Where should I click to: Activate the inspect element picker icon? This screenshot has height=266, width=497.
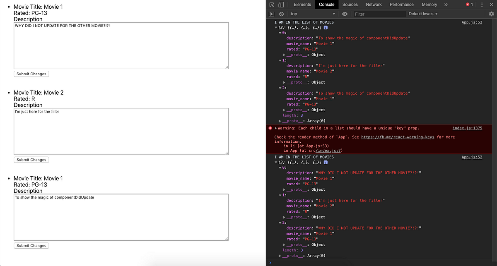(x=272, y=5)
